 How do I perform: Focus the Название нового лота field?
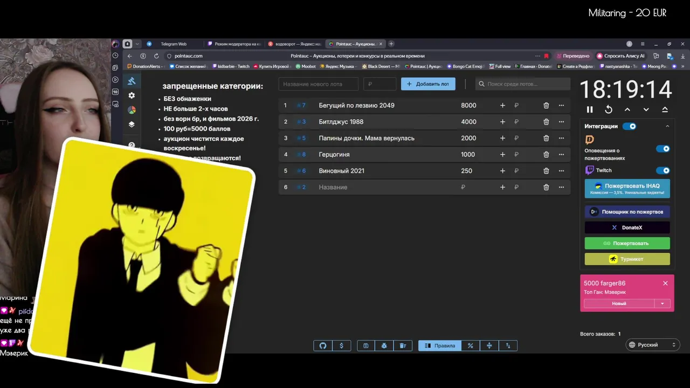click(319, 84)
